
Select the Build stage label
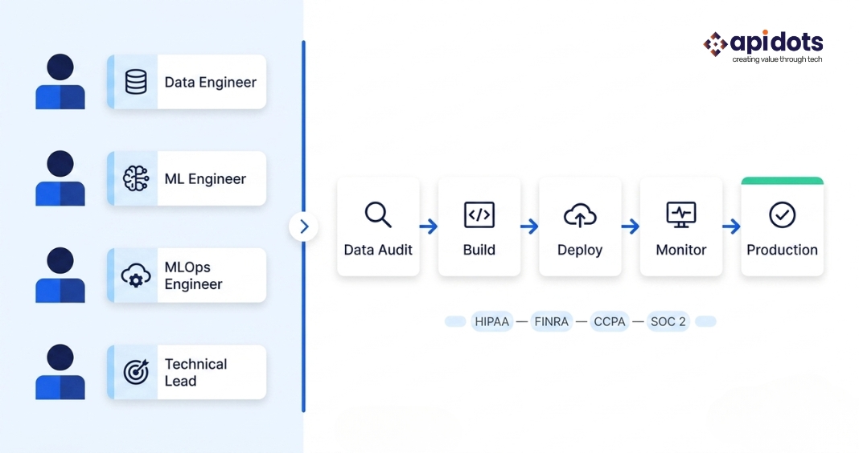point(479,250)
